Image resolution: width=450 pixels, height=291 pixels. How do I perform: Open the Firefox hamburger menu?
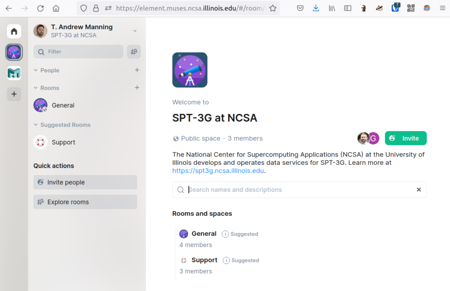click(442, 8)
